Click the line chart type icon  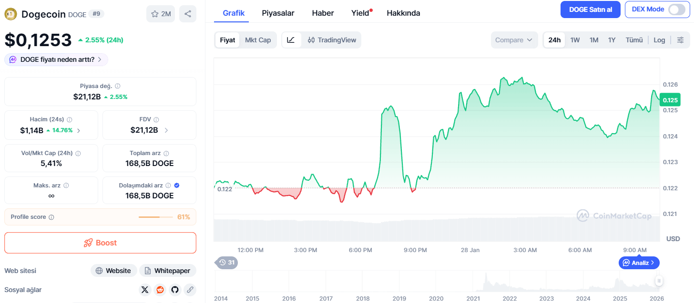291,40
